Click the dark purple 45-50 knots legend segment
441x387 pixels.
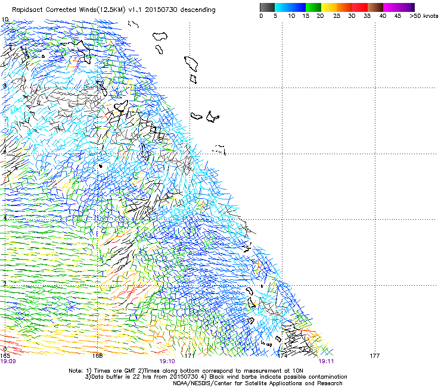pyautogui.click(x=406, y=7)
